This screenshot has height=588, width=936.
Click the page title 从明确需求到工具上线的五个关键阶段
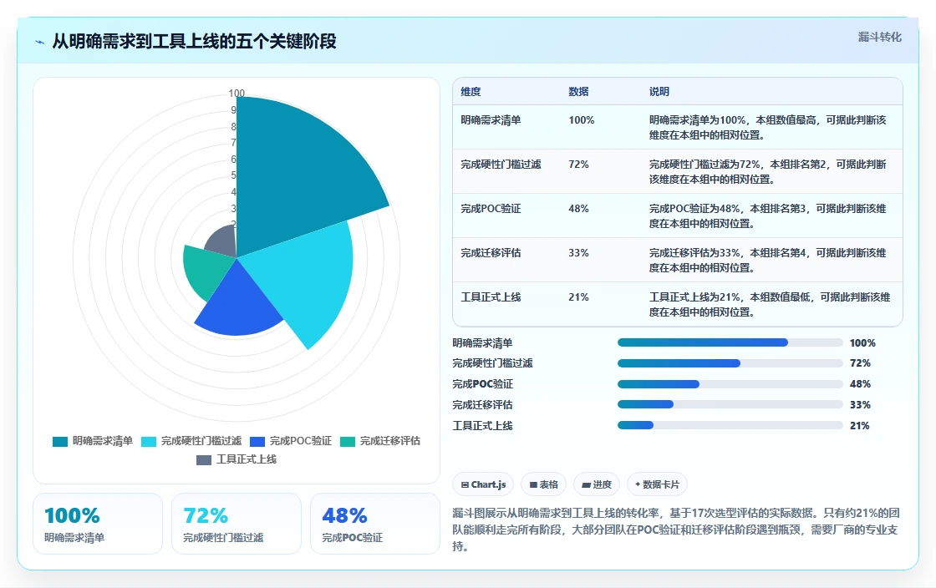(194, 41)
